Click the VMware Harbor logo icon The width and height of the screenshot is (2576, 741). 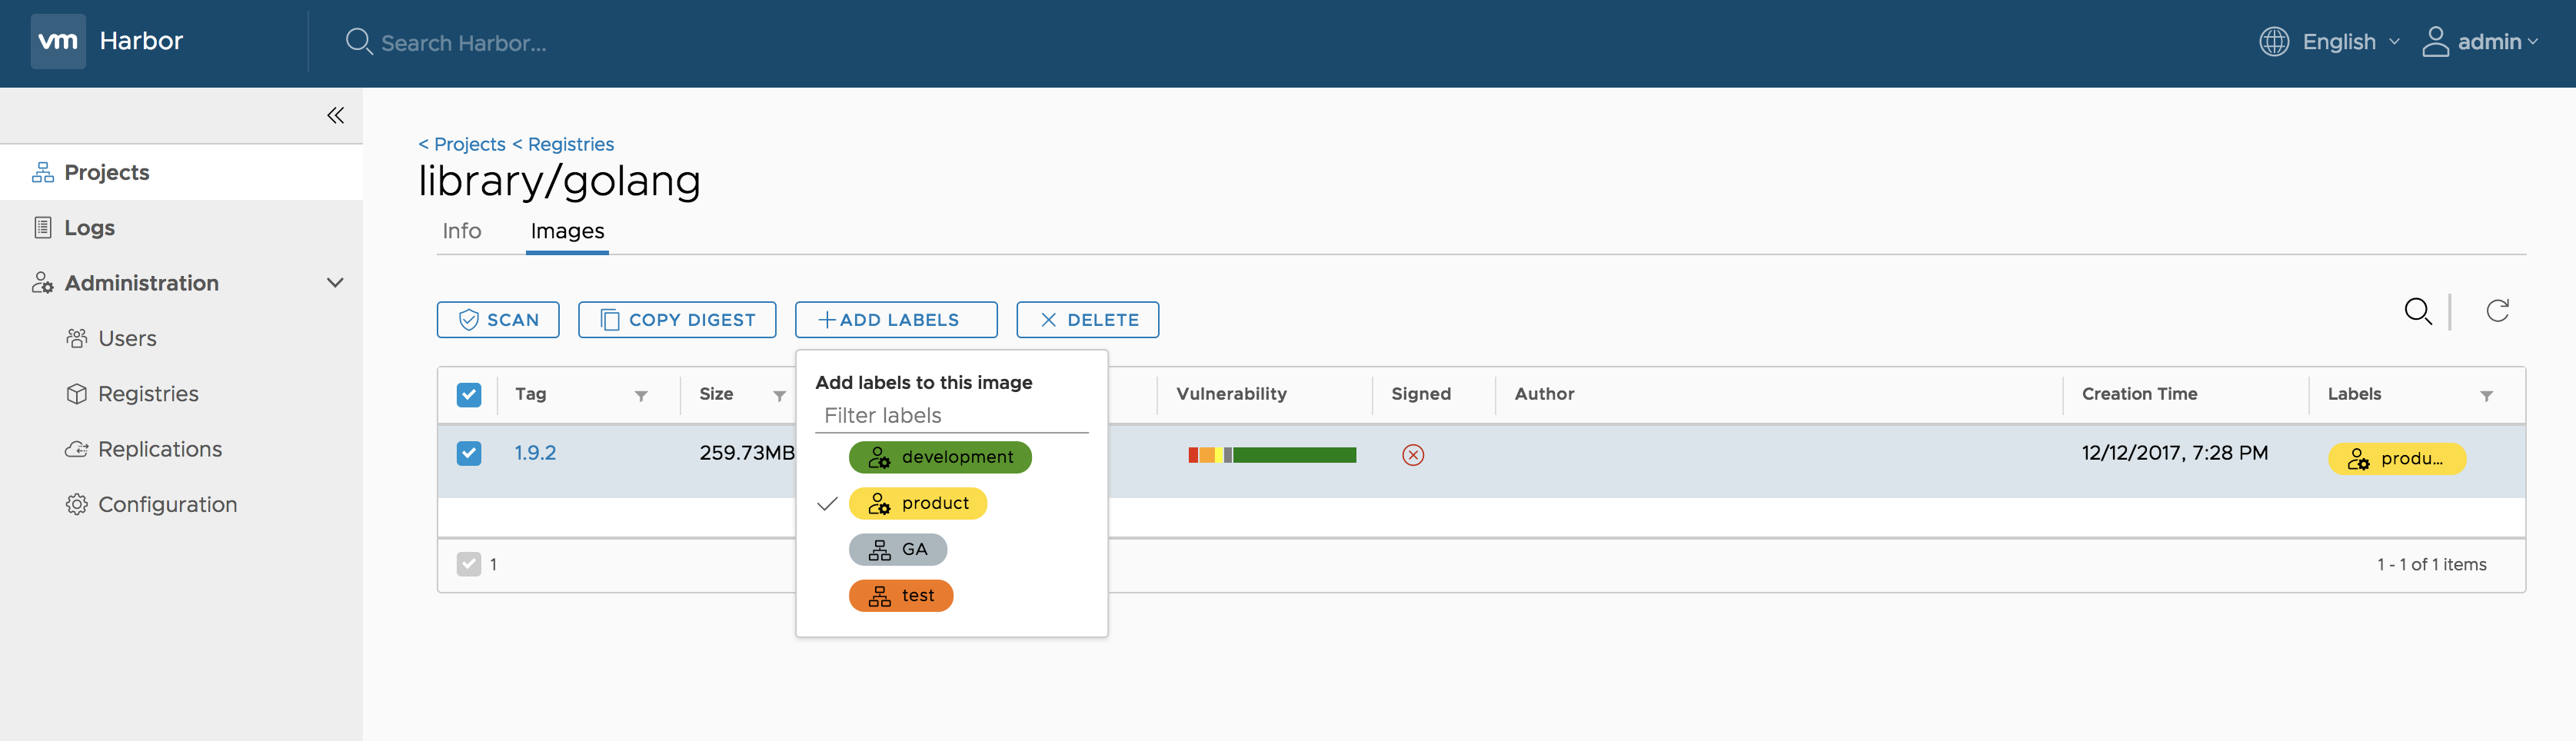coord(58,41)
